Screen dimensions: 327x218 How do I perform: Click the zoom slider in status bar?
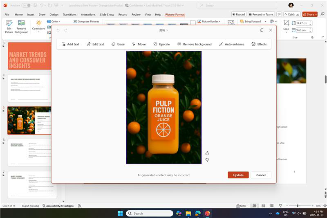(300, 206)
